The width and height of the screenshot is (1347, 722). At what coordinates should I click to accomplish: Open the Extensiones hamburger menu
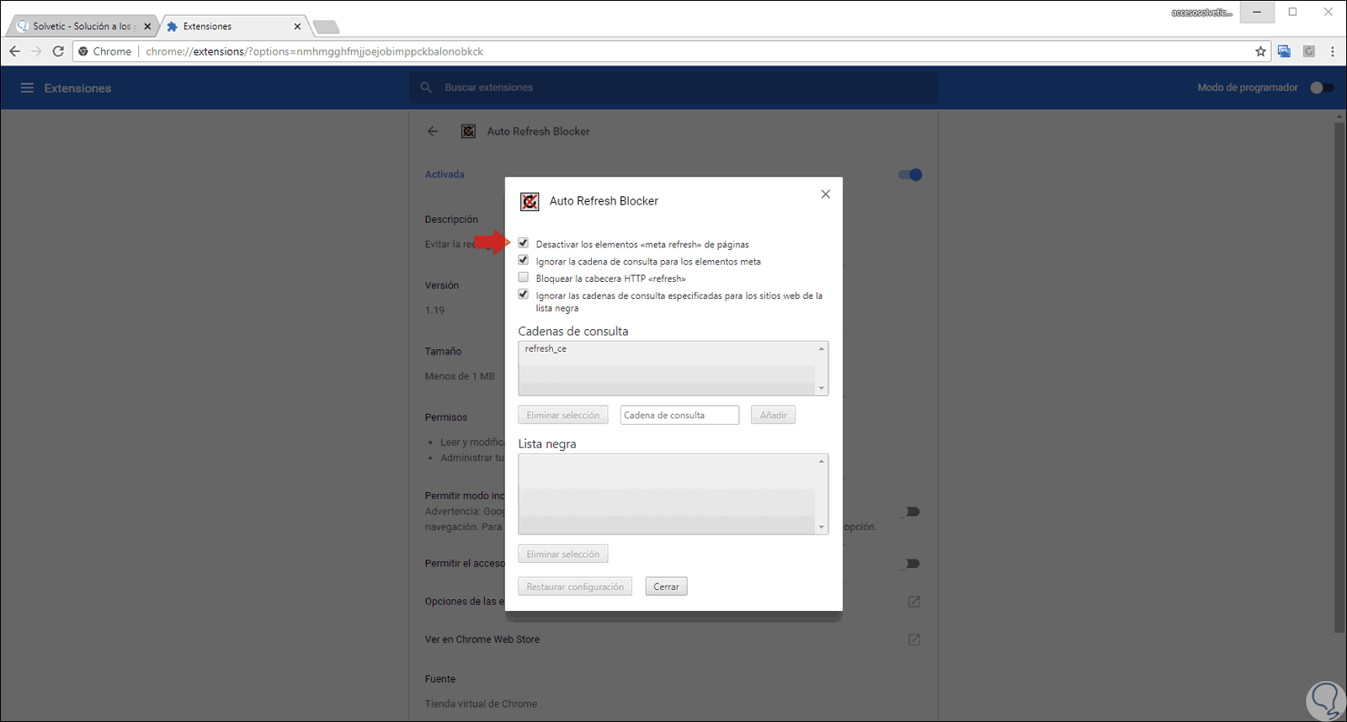point(27,88)
